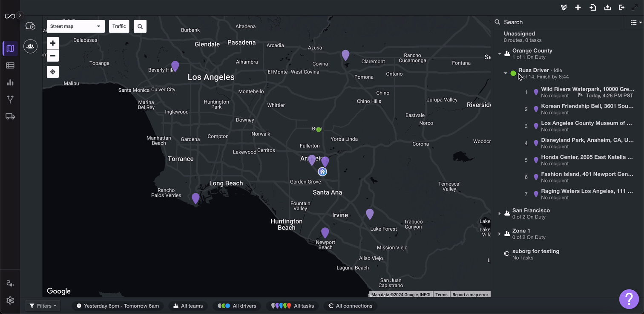644x314 pixels.
Task: Click the Onfleet infinity logo
Action: (x=10, y=16)
